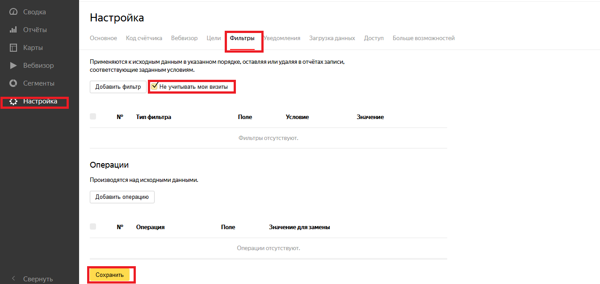Click the Сегменты pie chart icon
The height and width of the screenshot is (284, 600).
click(x=13, y=83)
